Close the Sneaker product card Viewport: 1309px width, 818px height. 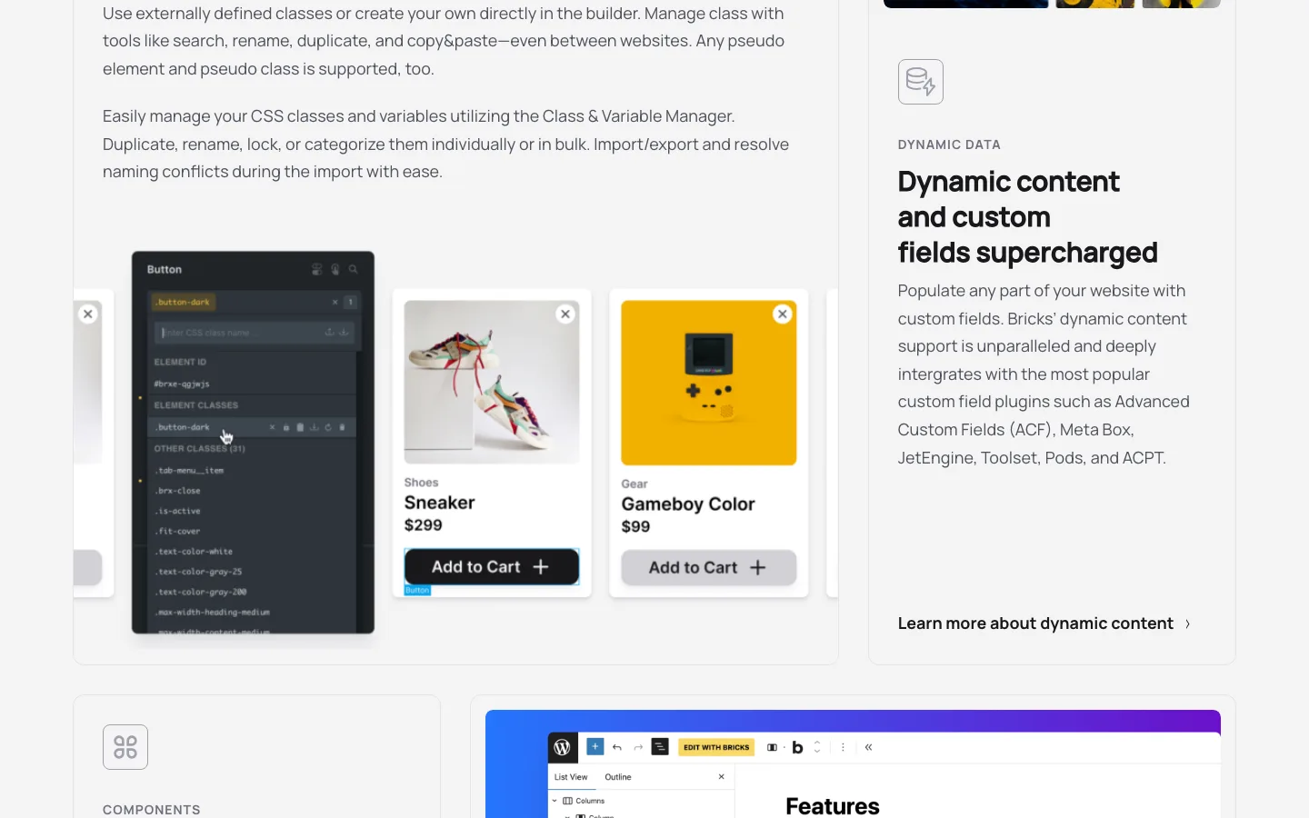(565, 314)
